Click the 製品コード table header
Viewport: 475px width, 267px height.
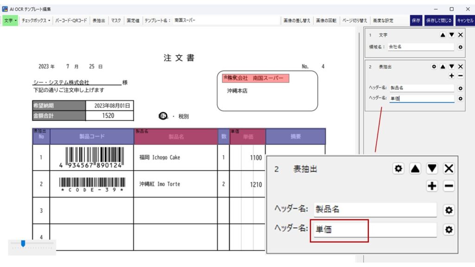click(92, 137)
